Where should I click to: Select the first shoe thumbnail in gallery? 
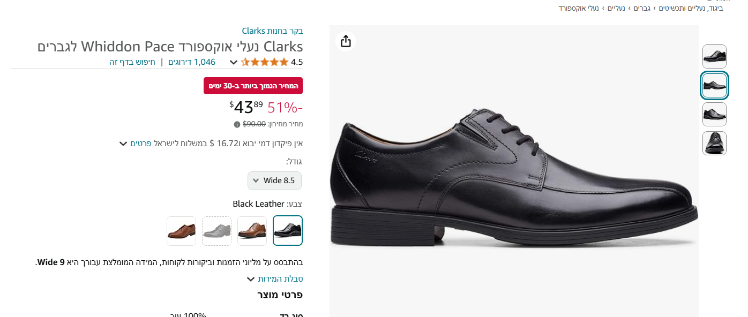click(714, 56)
